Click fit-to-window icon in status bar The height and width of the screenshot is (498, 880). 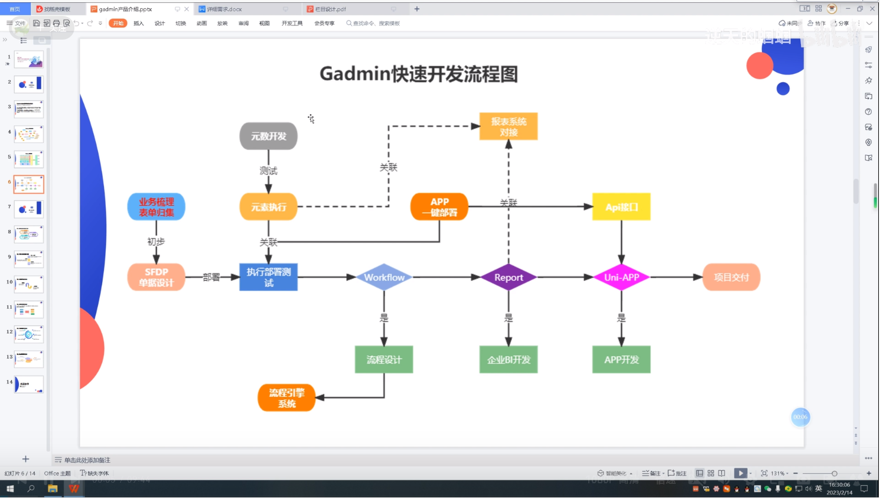[x=764, y=473]
